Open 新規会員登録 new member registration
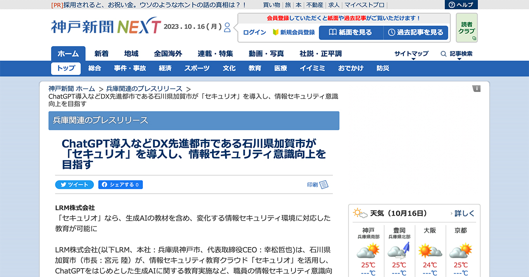The height and width of the screenshot is (277, 529). coord(294,33)
